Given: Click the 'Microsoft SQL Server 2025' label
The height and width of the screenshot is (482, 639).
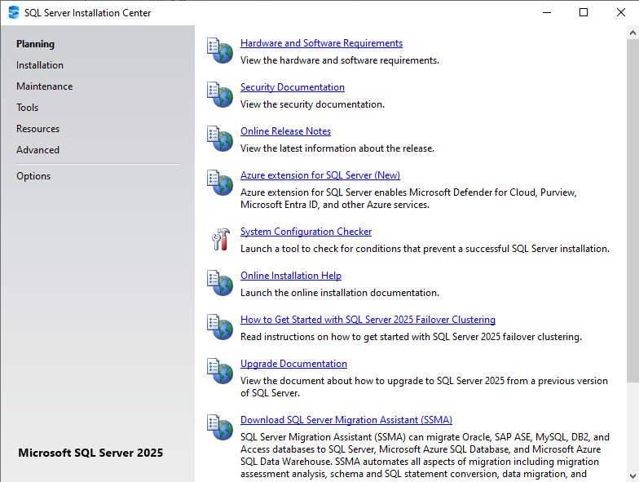Looking at the screenshot, I should click(x=90, y=453).
